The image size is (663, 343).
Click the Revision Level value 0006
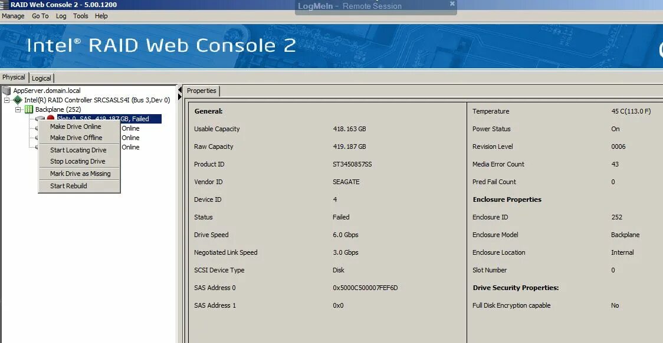[x=618, y=147]
